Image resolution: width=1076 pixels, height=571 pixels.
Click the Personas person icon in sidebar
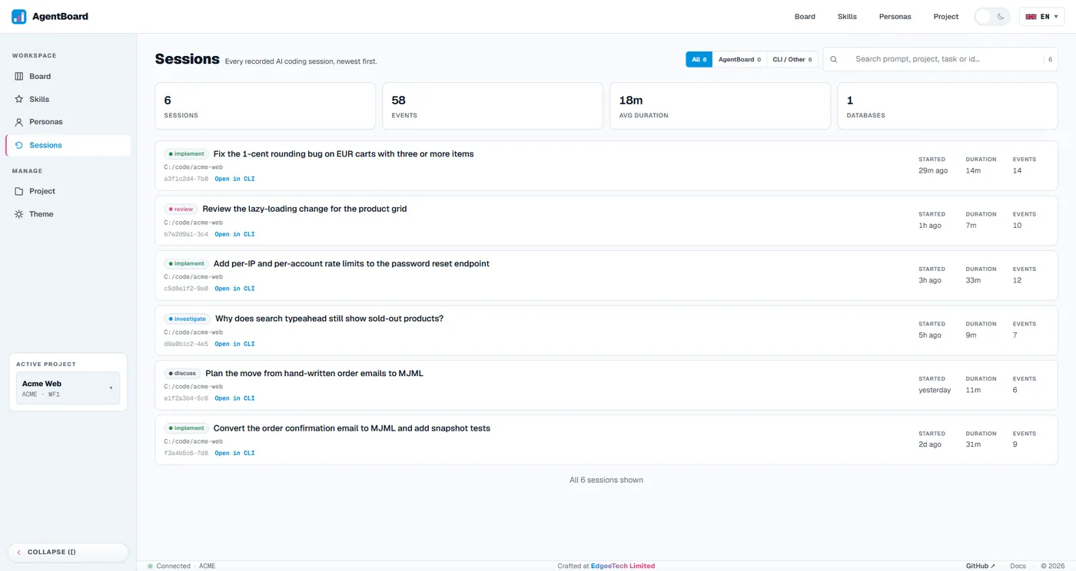19,122
